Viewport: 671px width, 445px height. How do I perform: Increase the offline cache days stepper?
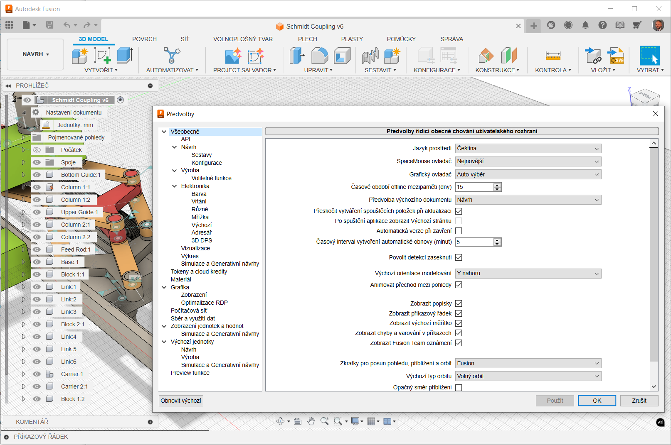497,185
